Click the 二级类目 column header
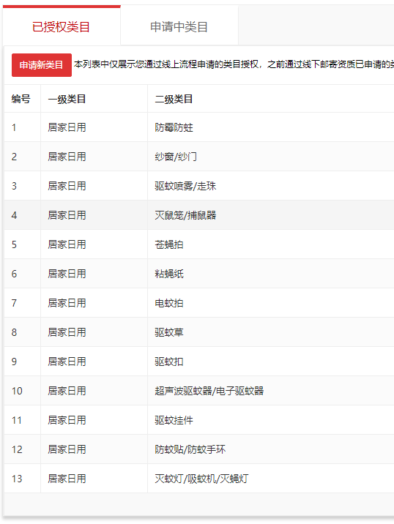Screen dimensions: 394x524 (x=174, y=99)
